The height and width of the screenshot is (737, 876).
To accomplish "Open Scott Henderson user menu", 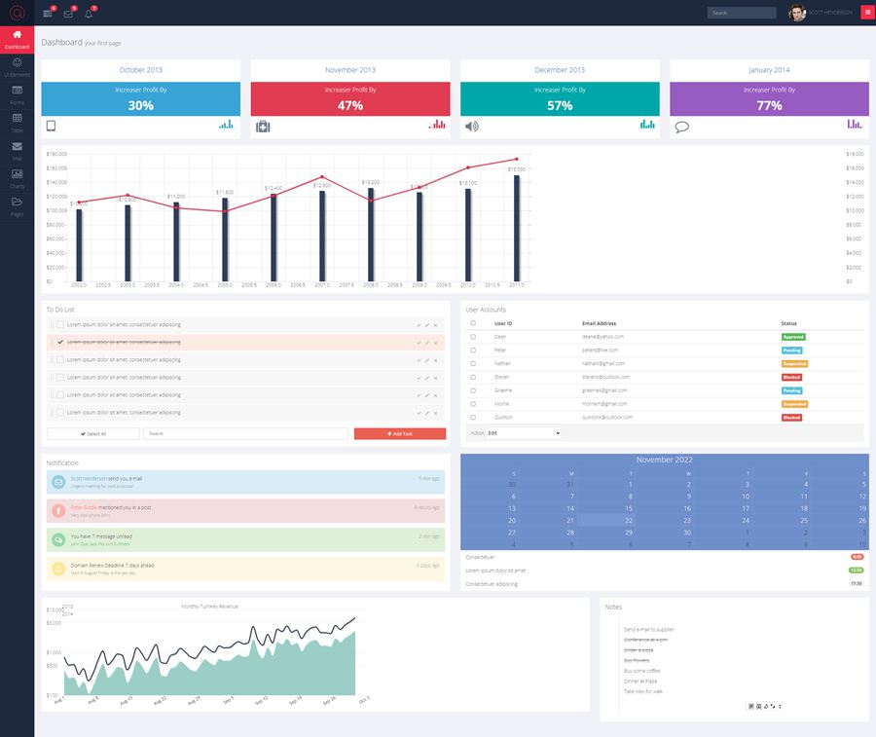I will (x=822, y=13).
